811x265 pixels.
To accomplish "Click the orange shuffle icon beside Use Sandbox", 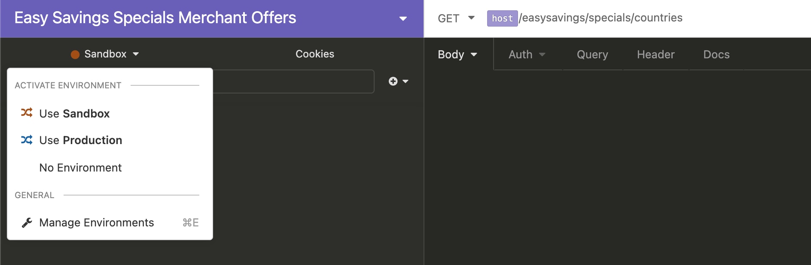I will click(x=27, y=113).
